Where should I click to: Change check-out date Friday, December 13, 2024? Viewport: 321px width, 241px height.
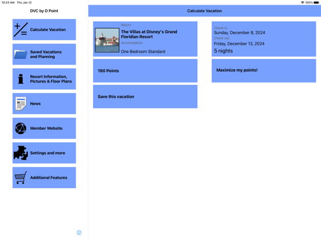tap(239, 44)
